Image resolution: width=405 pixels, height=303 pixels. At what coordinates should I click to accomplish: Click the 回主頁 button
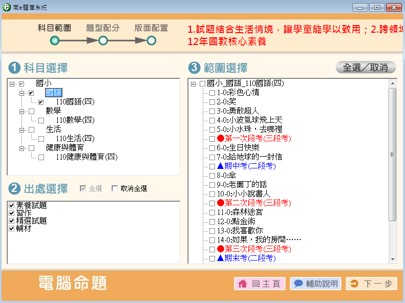tap(260, 284)
